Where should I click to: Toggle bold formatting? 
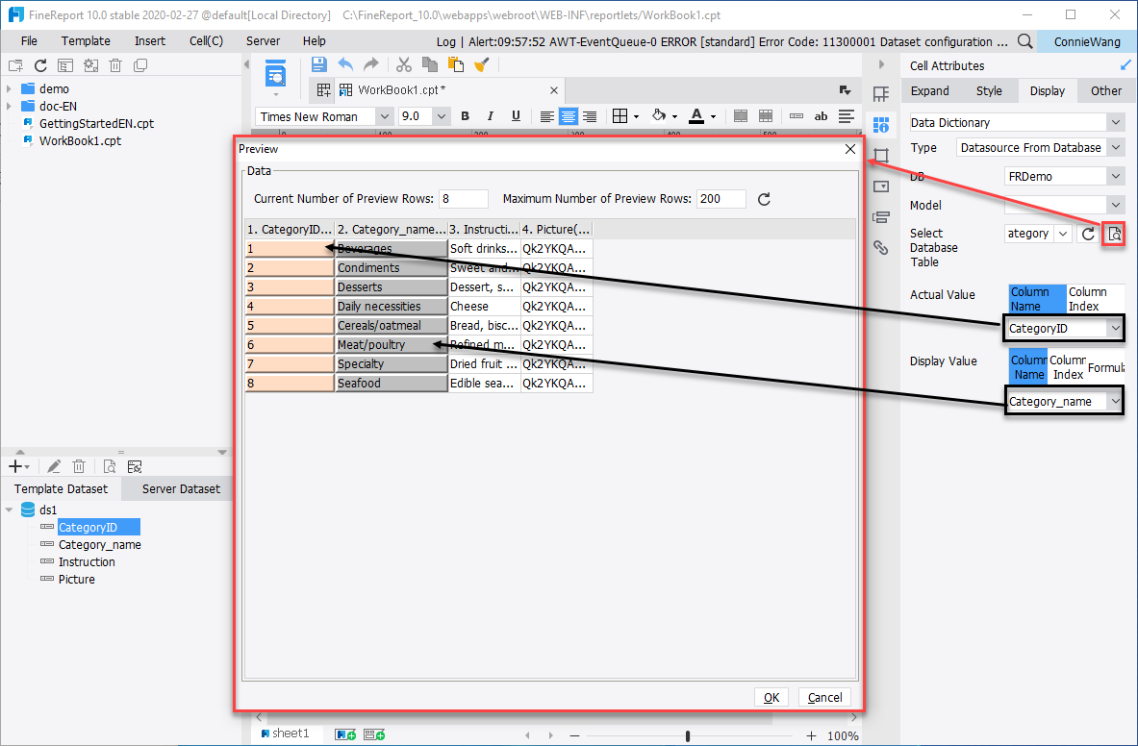click(465, 115)
